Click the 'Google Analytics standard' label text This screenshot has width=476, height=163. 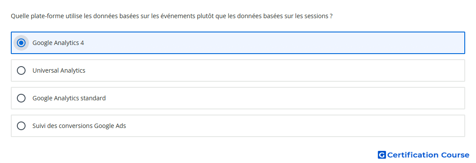(69, 98)
